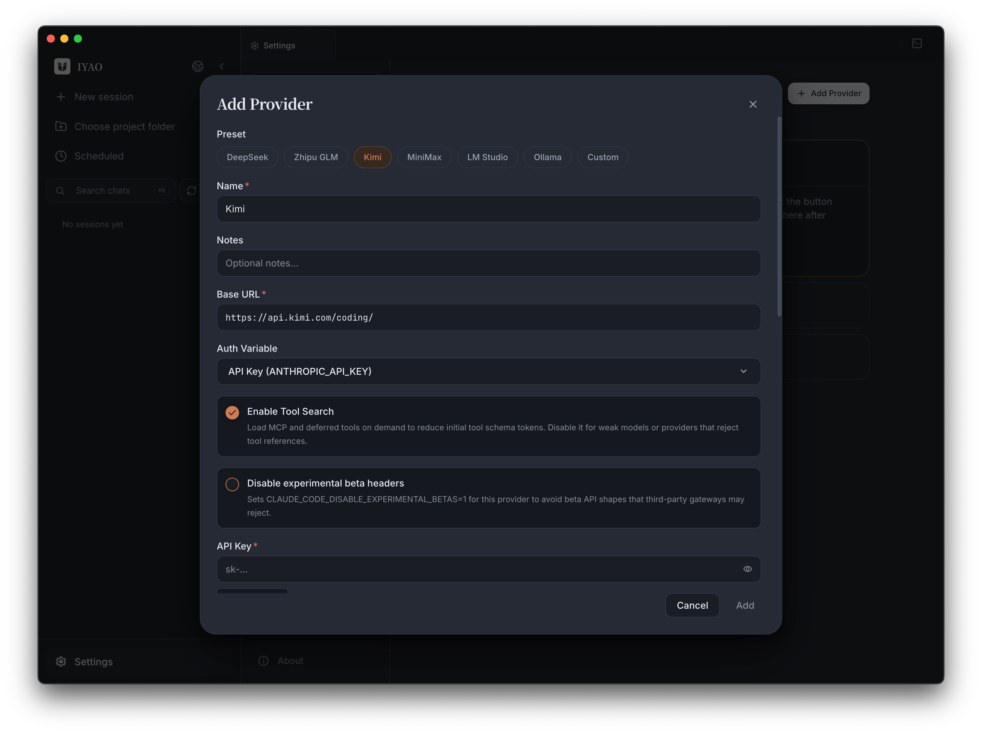Toggle Disable experimental beta headers checkbox
Screen dimensions: 982x734
click(x=232, y=484)
